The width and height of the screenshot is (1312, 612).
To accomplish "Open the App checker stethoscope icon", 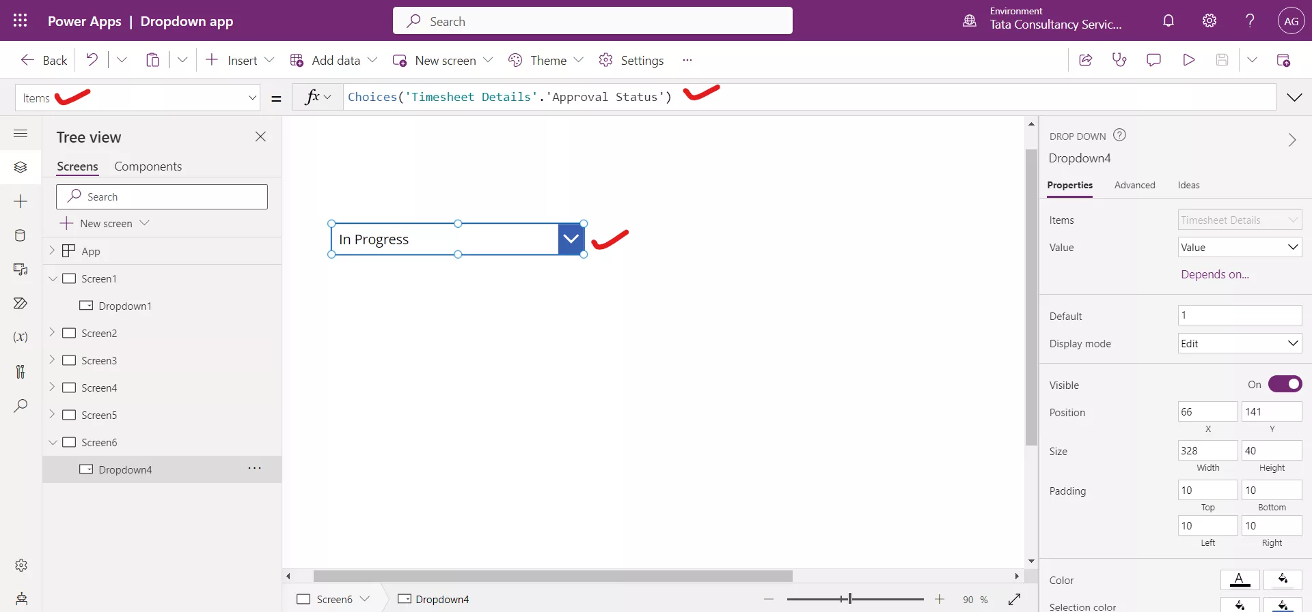I will point(1119,59).
